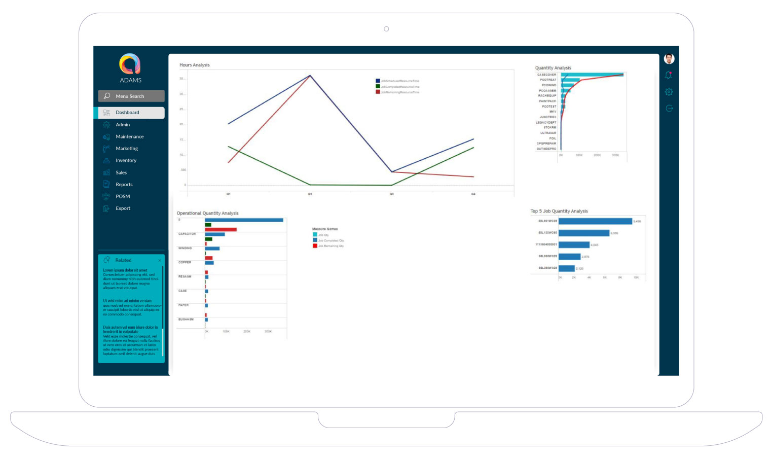Image resolution: width=772 pixels, height=459 pixels.
Task: Click the Inventory stack icon
Action: pos(106,161)
